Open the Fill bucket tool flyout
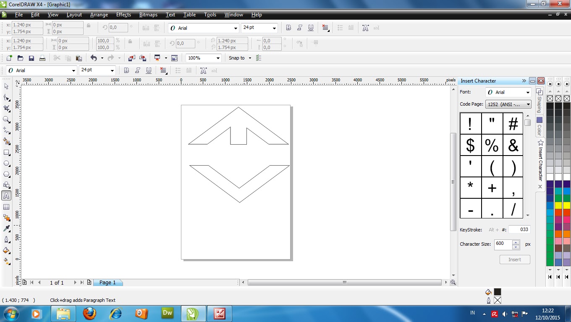The width and height of the screenshot is (571, 322). tap(6, 250)
